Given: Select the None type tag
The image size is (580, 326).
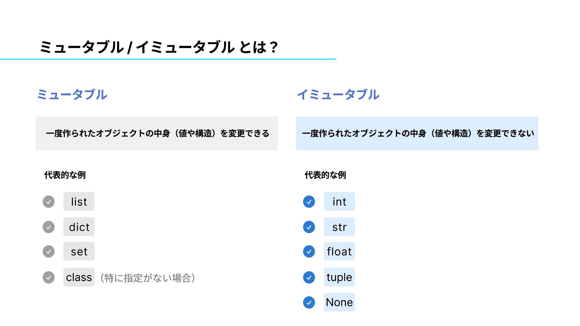Looking at the screenshot, I should click(x=339, y=302).
